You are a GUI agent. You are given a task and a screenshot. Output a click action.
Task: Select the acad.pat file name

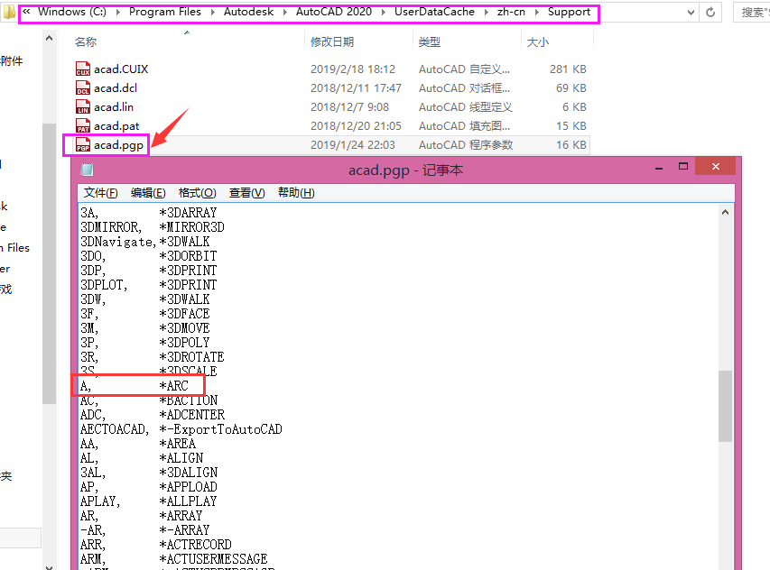pyautogui.click(x=116, y=126)
